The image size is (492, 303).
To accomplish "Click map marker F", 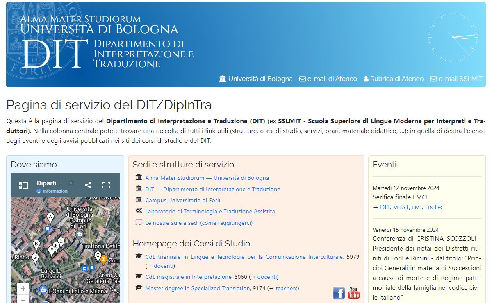I will pyautogui.click(x=51, y=250).
